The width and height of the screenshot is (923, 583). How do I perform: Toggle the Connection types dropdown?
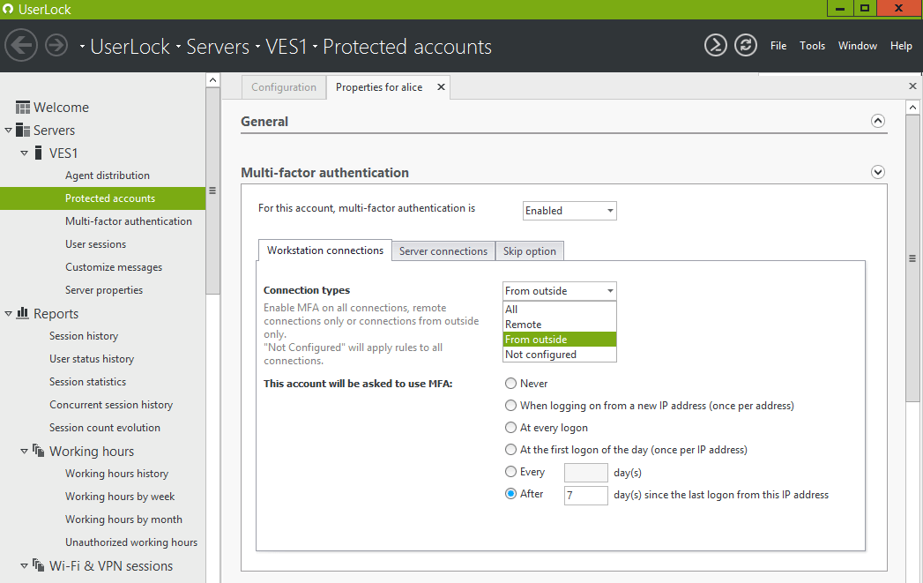tap(559, 291)
